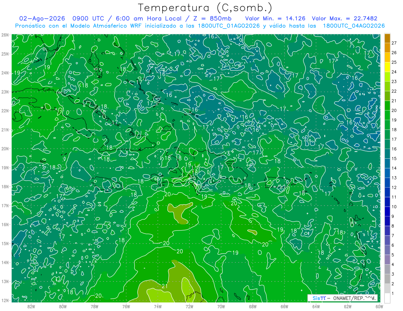The width and height of the screenshot is (403, 311).
Task: Click the 68W longitude axis label
Action: click(x=253, y=306)
